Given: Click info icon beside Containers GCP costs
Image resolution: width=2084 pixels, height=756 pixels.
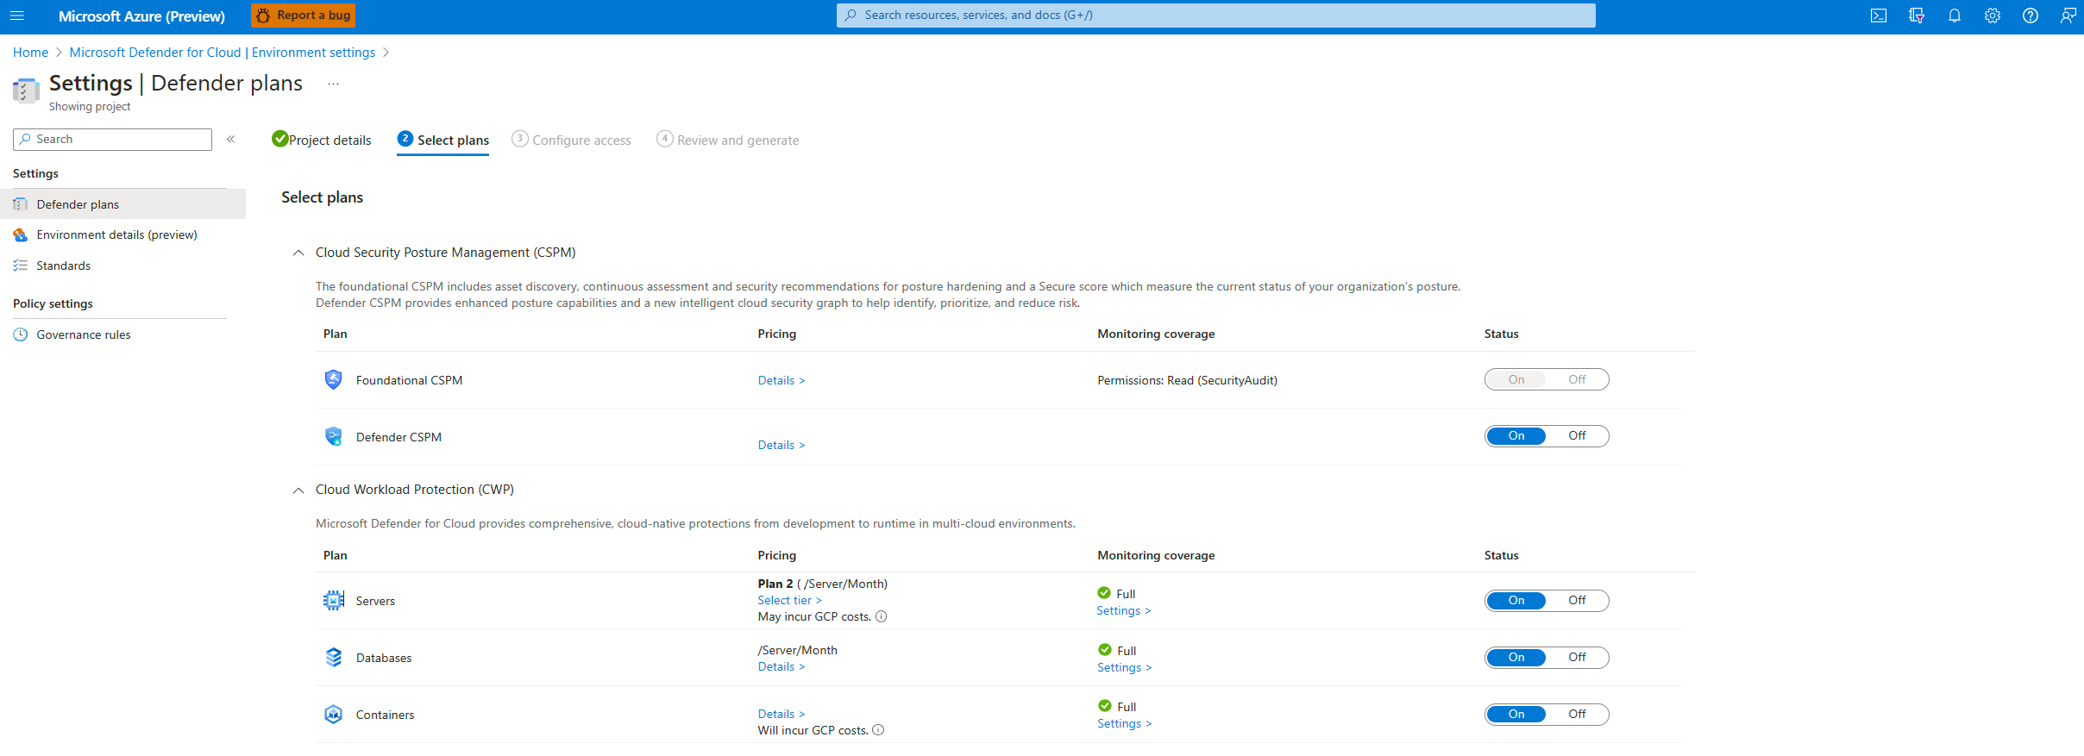Looking at the screenshot, I should pyautogui.click(x=878, y=730).
